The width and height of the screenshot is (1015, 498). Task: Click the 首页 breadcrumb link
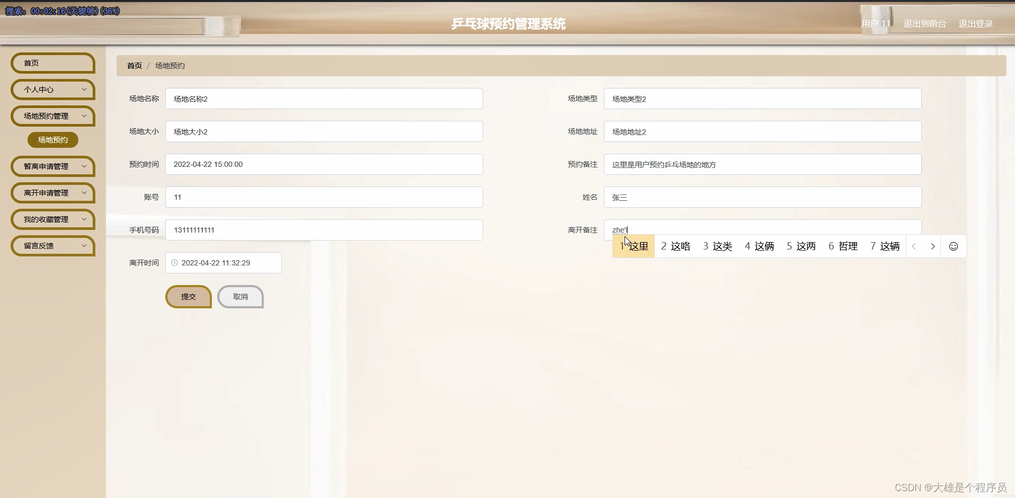coord(134,65)
